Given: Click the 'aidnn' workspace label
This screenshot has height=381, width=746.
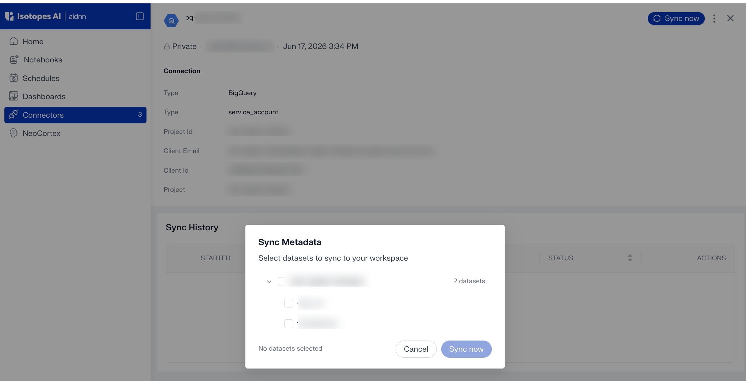Looking at the screenshot, I should (77, 16).
